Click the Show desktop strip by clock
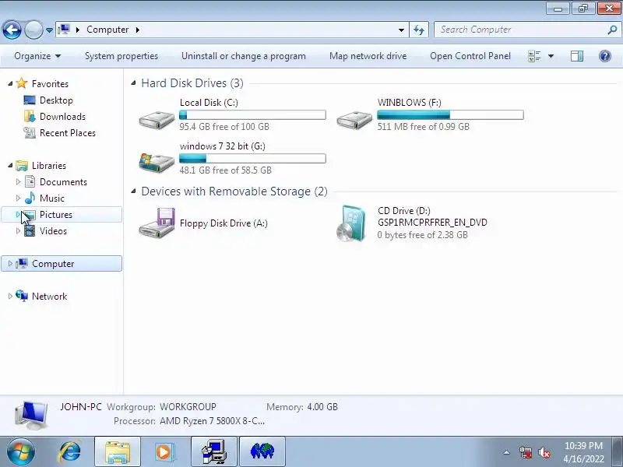This screenshot has height=467, width=623. 618,451
